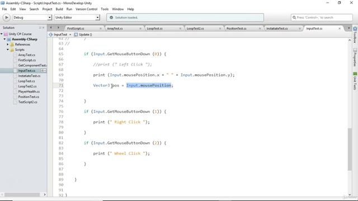Screen dimensions: 358x201
Task: Open options button on InputTest.cs tree row
Action: click(x=44, y=71)
